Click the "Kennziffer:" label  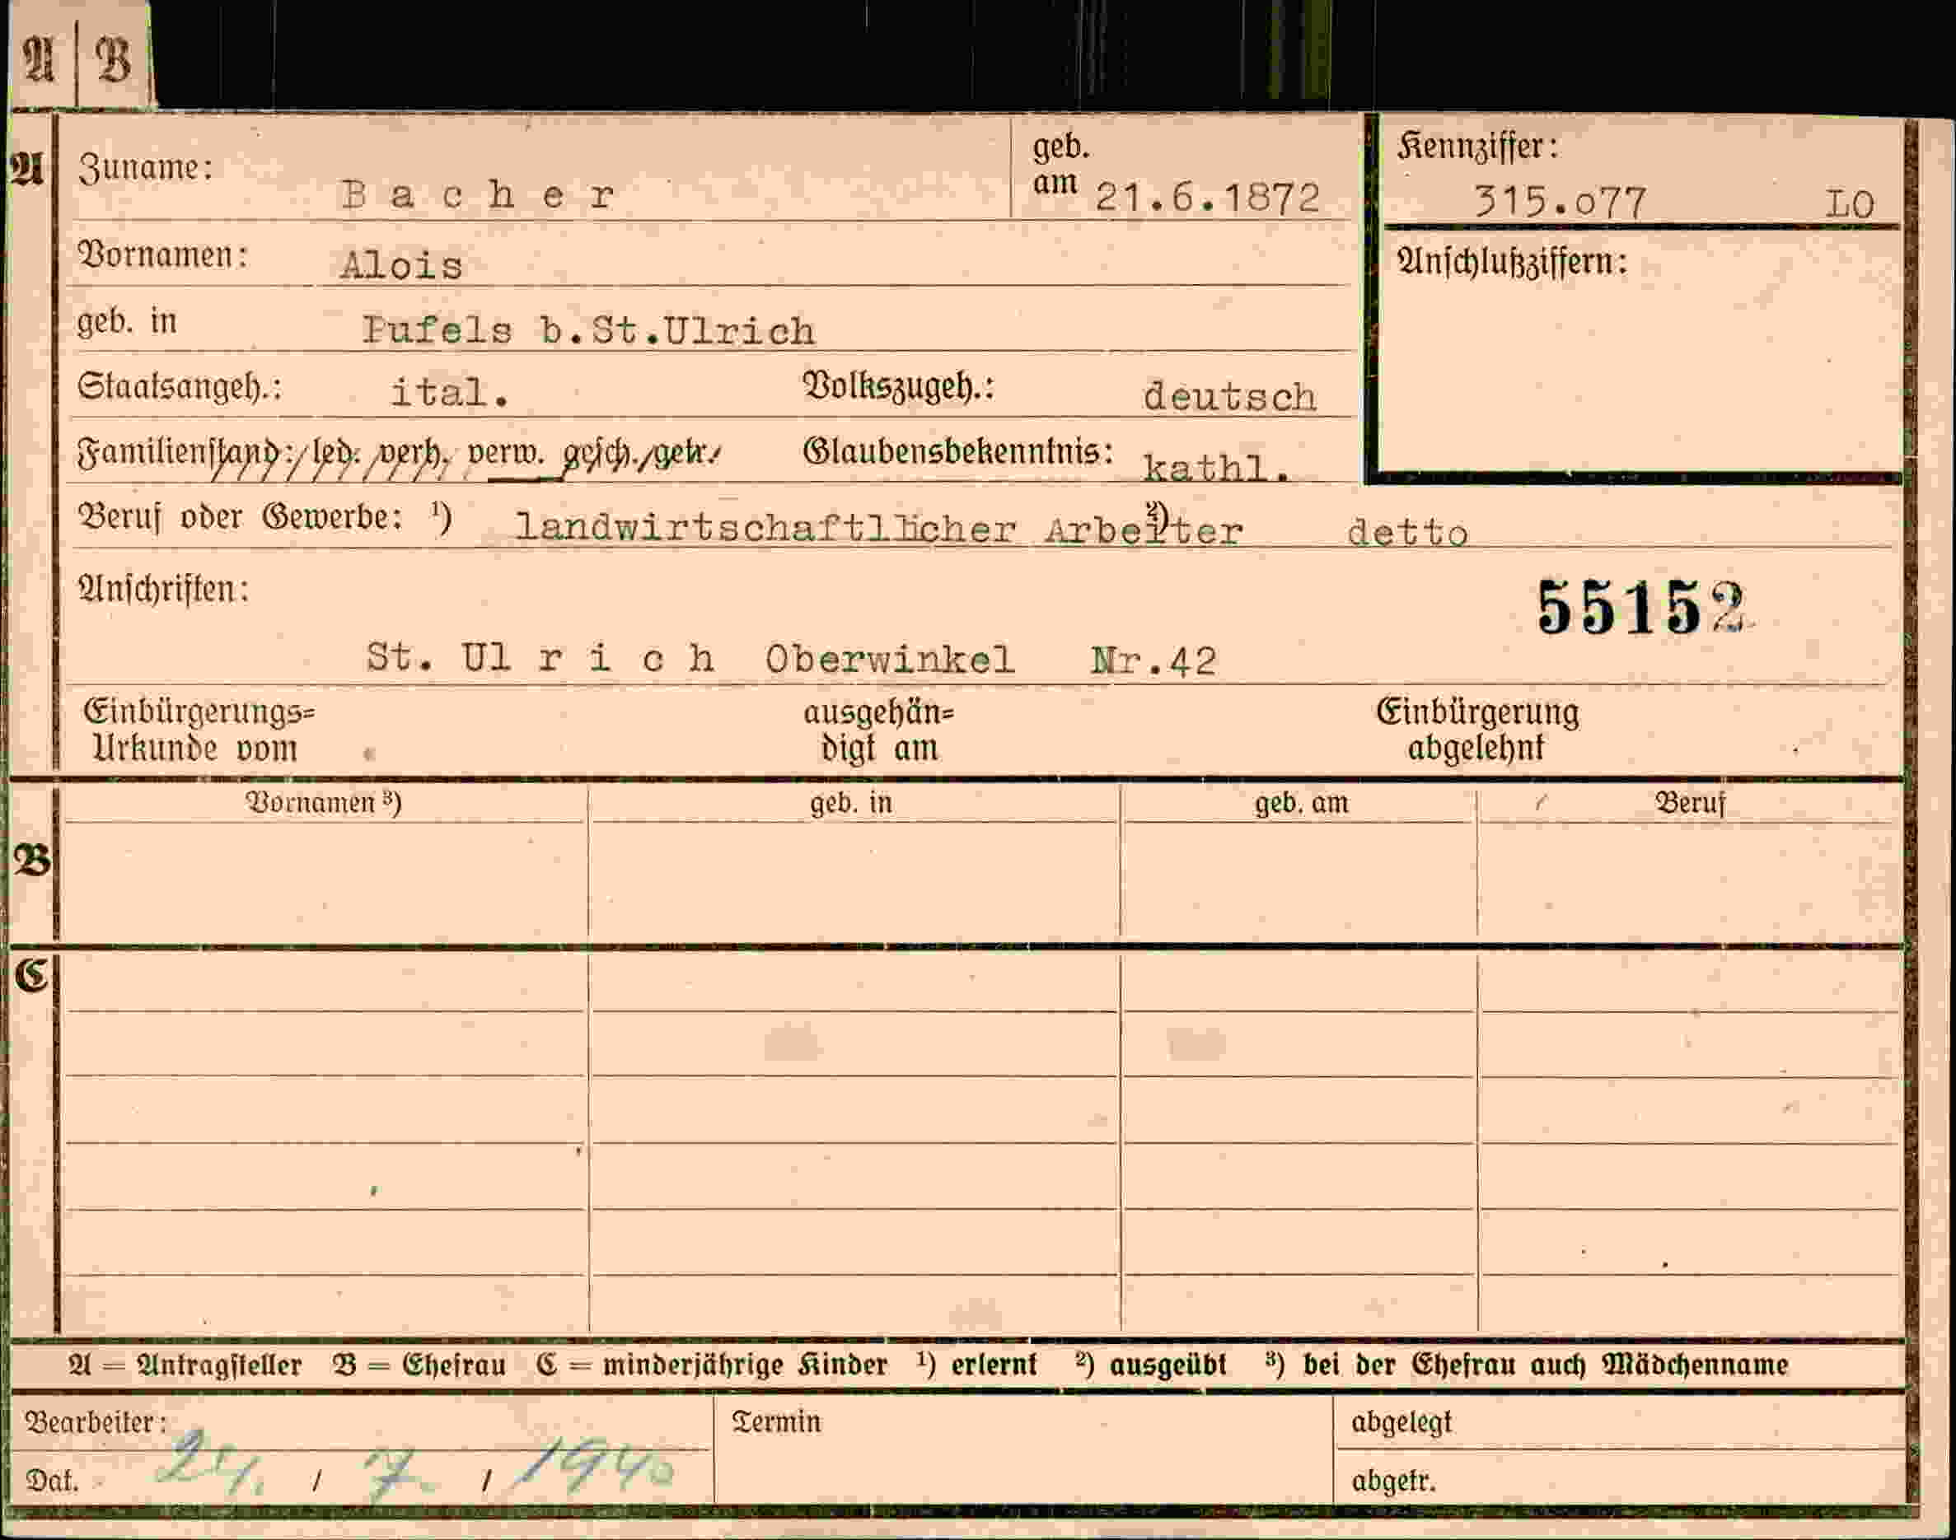(1478, 147)
